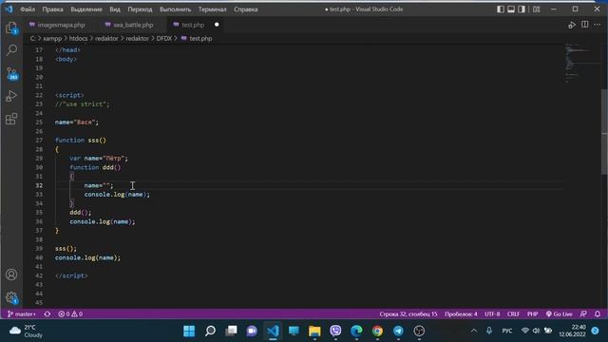Open File Explorer from the taskbar

(x=314, y=331)
